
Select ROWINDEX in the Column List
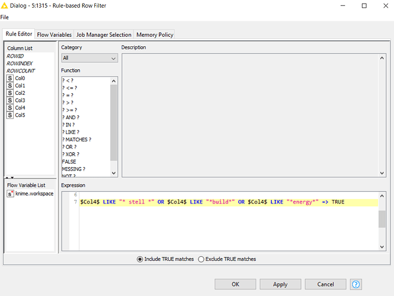[x=20, y=63]
